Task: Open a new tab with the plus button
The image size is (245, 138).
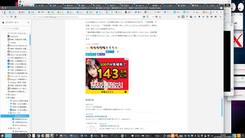Action: (x=217, y=12)
